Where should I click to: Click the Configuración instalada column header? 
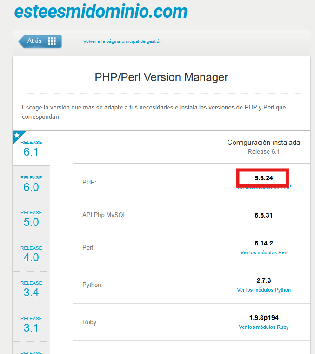(x=264, y=143)
